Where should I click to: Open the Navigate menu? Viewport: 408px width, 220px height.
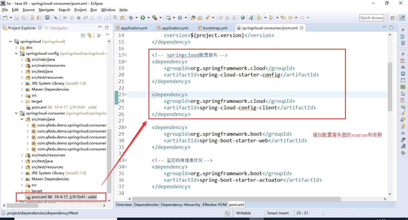click(47, 10)
